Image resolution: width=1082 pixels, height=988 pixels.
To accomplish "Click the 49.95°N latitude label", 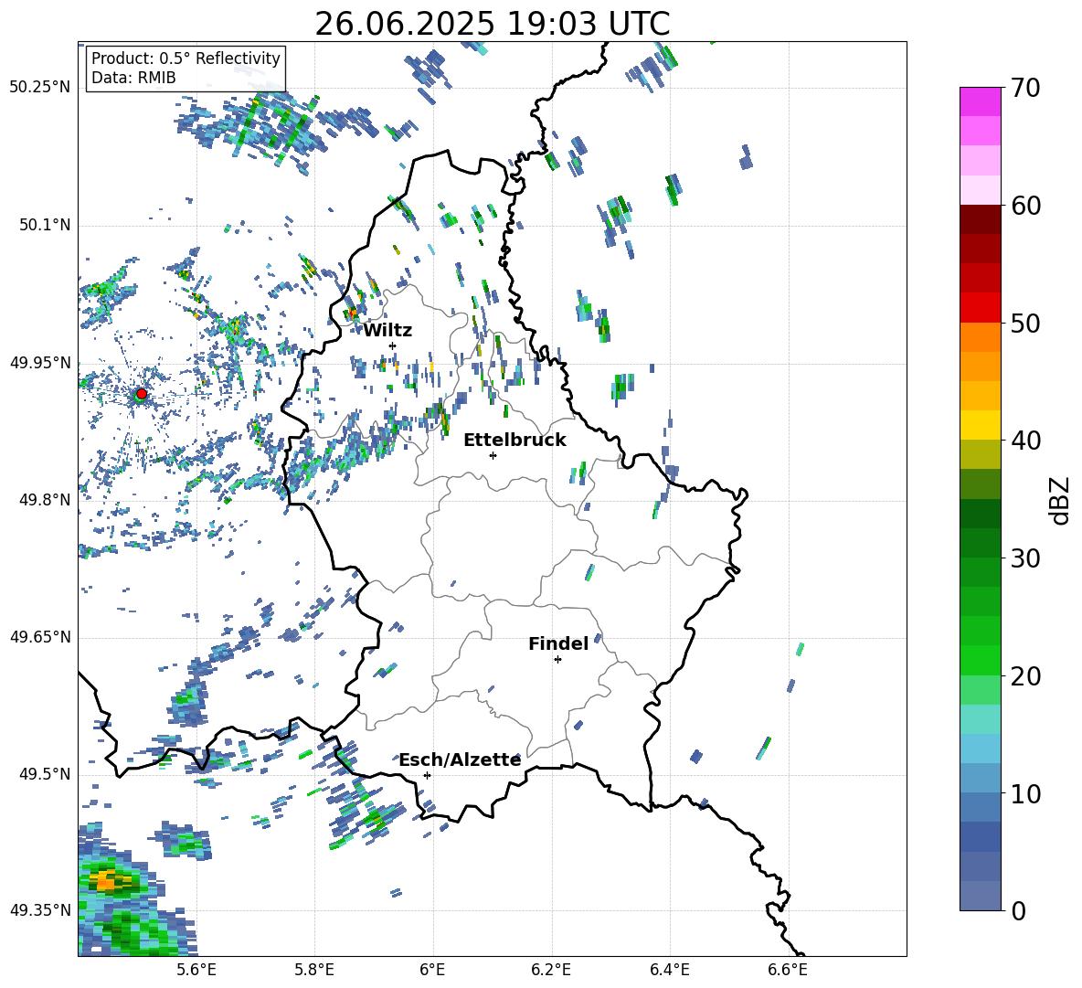I will [x=40, y=362].
